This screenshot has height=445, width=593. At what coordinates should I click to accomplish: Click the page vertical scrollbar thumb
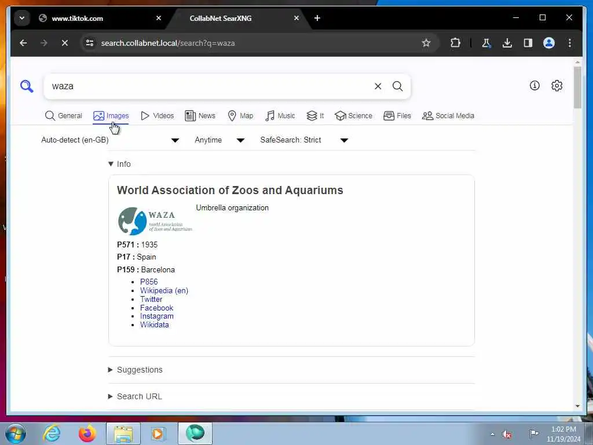tap(577, 88)
